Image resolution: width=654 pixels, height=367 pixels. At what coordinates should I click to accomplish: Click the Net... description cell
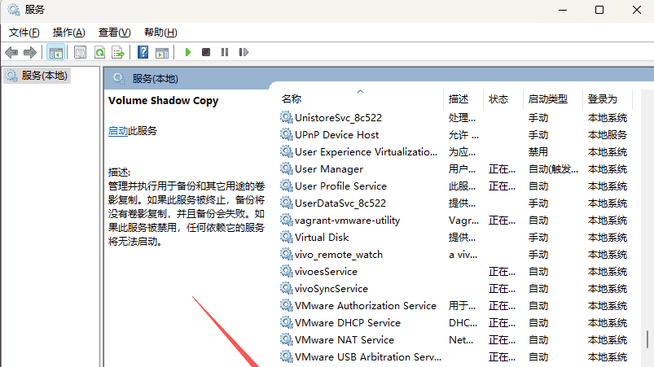click(461, 339)
